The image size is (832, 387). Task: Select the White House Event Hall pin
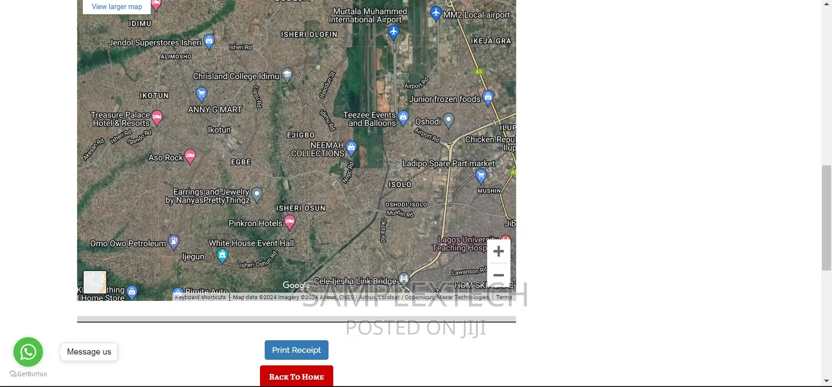point(222,256)
